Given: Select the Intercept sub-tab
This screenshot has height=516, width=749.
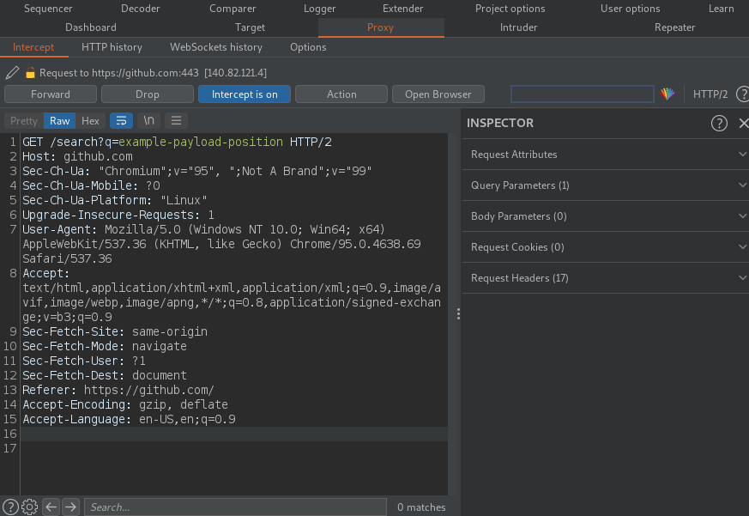Looking at the screenshot, I should click(33, 47).
